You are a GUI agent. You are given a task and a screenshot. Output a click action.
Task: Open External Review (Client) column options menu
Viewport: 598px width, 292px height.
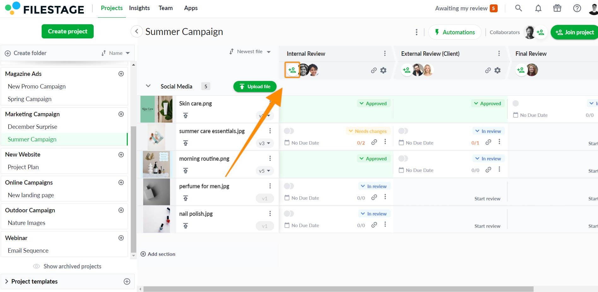click(499, 54)
